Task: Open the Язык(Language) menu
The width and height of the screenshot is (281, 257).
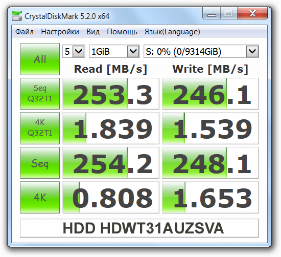Action: (172, 32)
